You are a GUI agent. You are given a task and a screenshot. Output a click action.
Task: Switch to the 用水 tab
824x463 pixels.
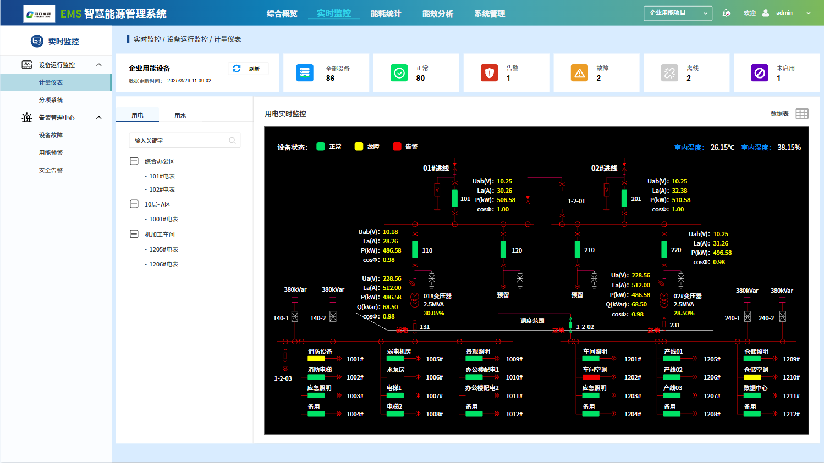pos(180,115)
